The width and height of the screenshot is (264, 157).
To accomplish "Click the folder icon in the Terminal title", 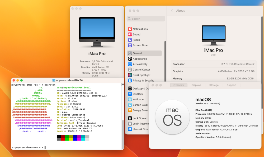I will pyautogui.click(x=54, y=80).
